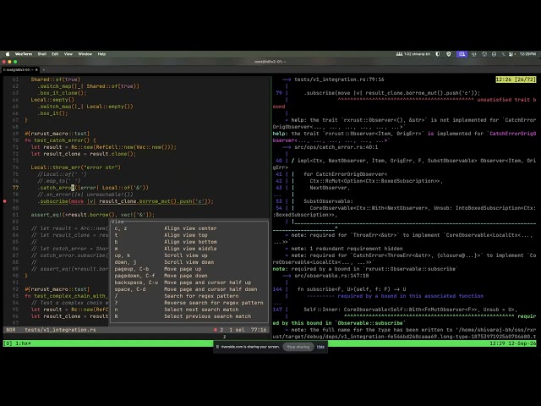Click 'note: 1 redundant requirement hidden' line
Image resolution: width=541 pixels, height=406 pixels.
click(x=347, y=249)
